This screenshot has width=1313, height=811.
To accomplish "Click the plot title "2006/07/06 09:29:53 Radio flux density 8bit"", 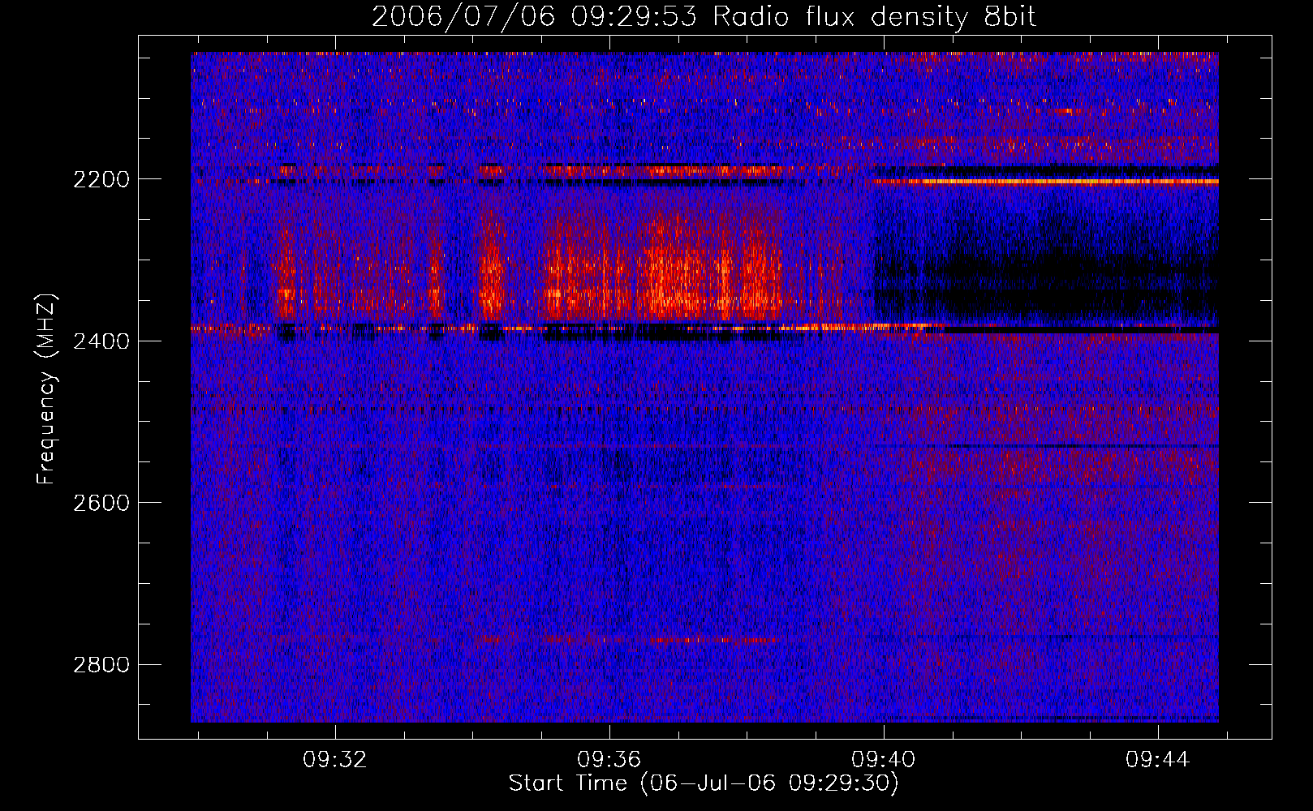I will tap(704, 16).
